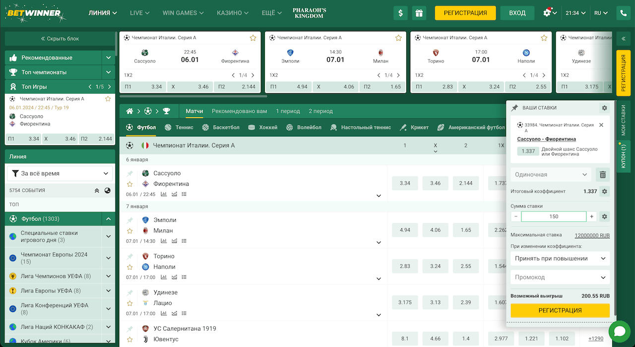Viewport: 635px width, 347px height.
Task: Open the gift bonuses icon
Action: pyautogui.click(x=419, y=13)
